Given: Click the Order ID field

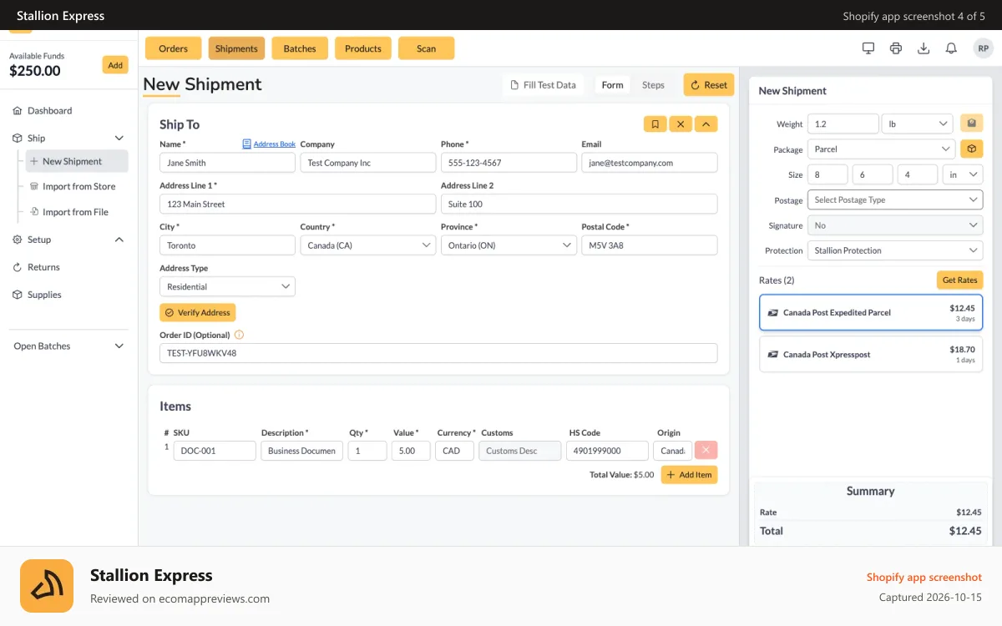Looking at the screenshot, I should tap(438, 353).
